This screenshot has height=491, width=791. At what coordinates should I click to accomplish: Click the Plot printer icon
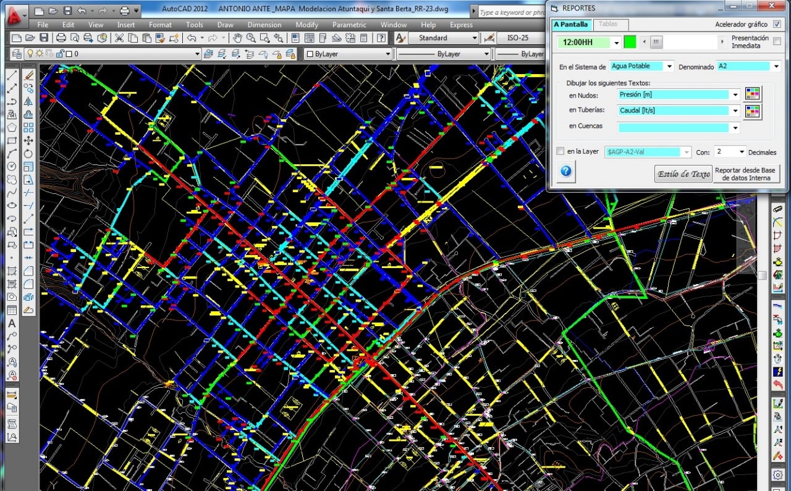[x=61, y=38]
